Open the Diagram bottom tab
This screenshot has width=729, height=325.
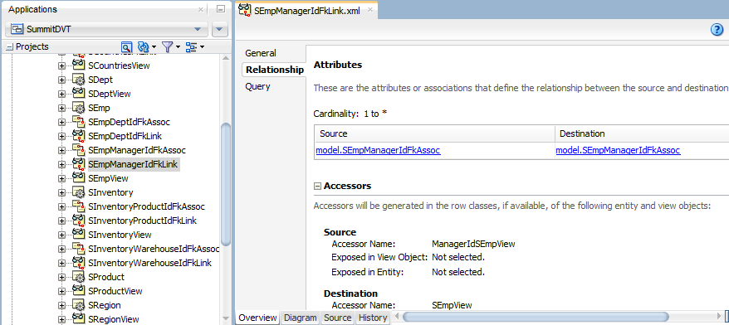point(300,318)
